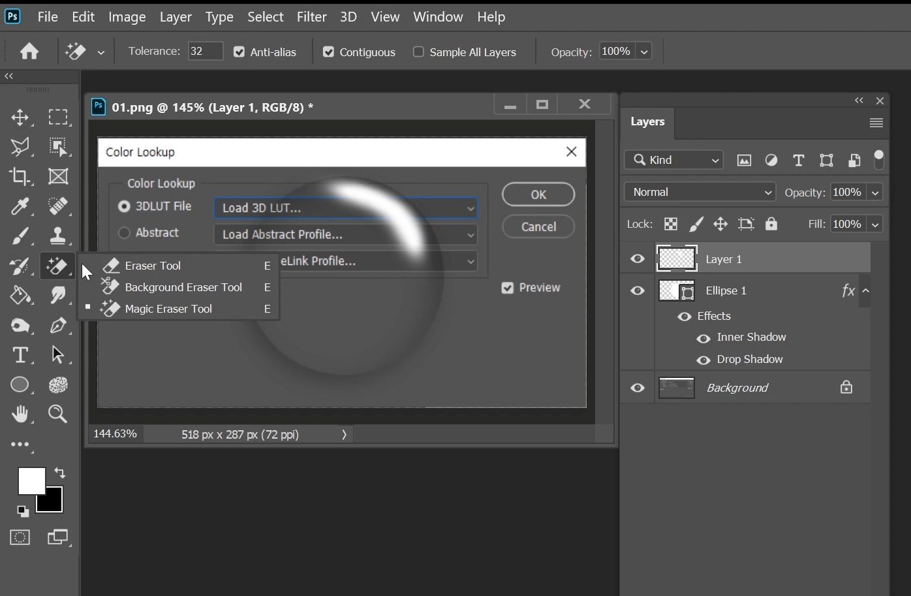
Task: Select the Brush tool
Action: coord(20,236)
